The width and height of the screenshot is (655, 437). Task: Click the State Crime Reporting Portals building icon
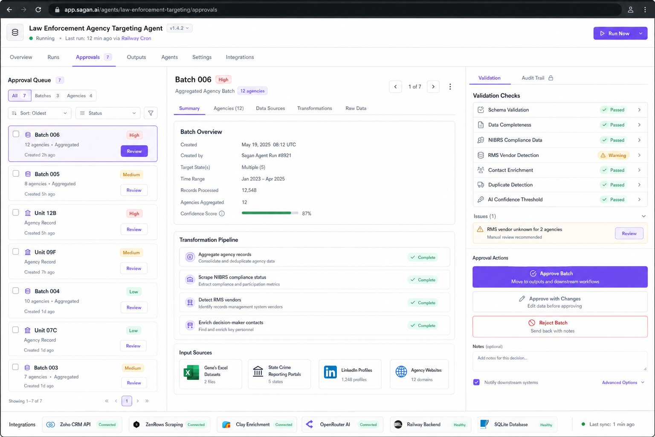click(x=258, y=372)
